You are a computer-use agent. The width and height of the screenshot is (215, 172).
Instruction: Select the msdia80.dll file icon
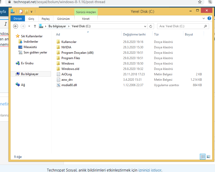tap(58, 85)
